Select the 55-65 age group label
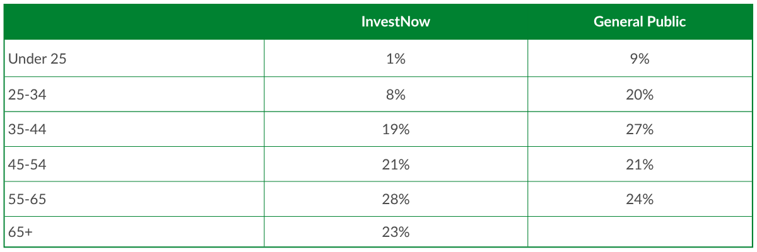 (x=27, y=199)
